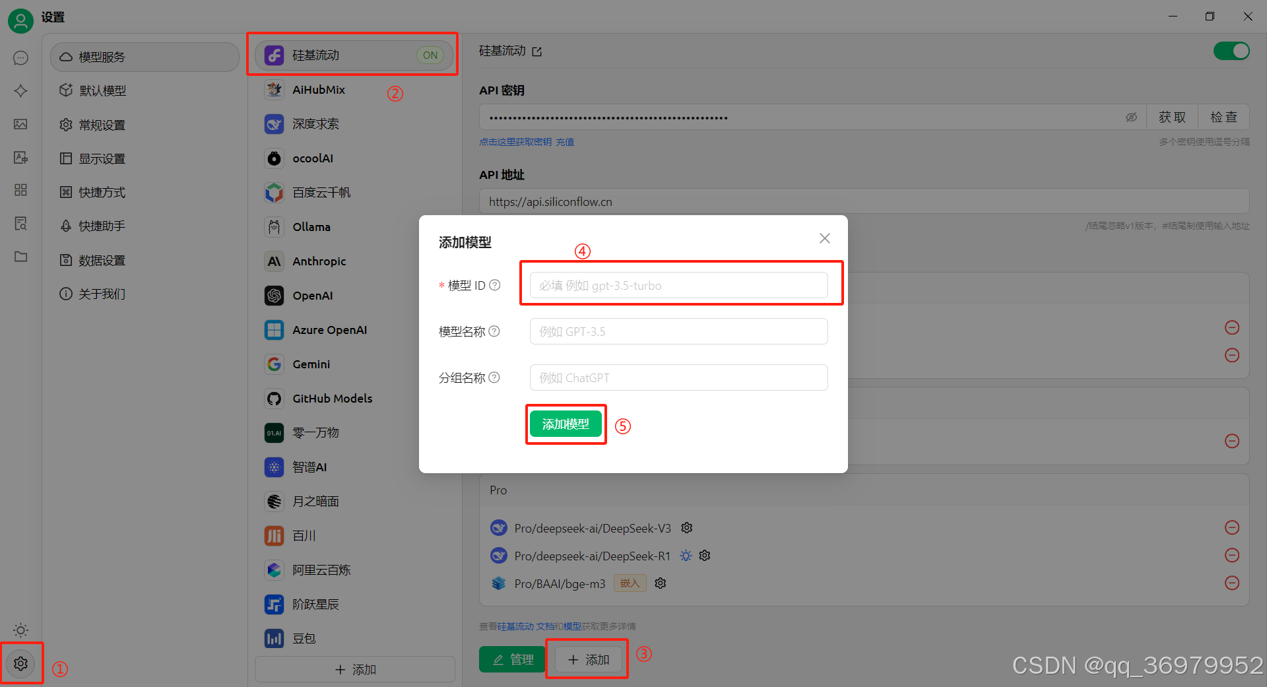
Task: Open the 充值 recharge link
Action: pyautogui.click(x=565, y=142)
